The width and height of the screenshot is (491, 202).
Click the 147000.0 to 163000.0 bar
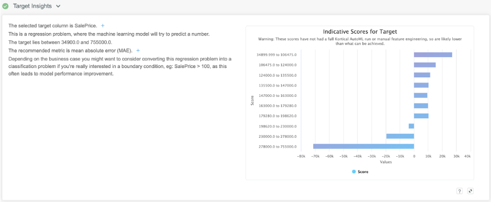(x=421, y=95)
